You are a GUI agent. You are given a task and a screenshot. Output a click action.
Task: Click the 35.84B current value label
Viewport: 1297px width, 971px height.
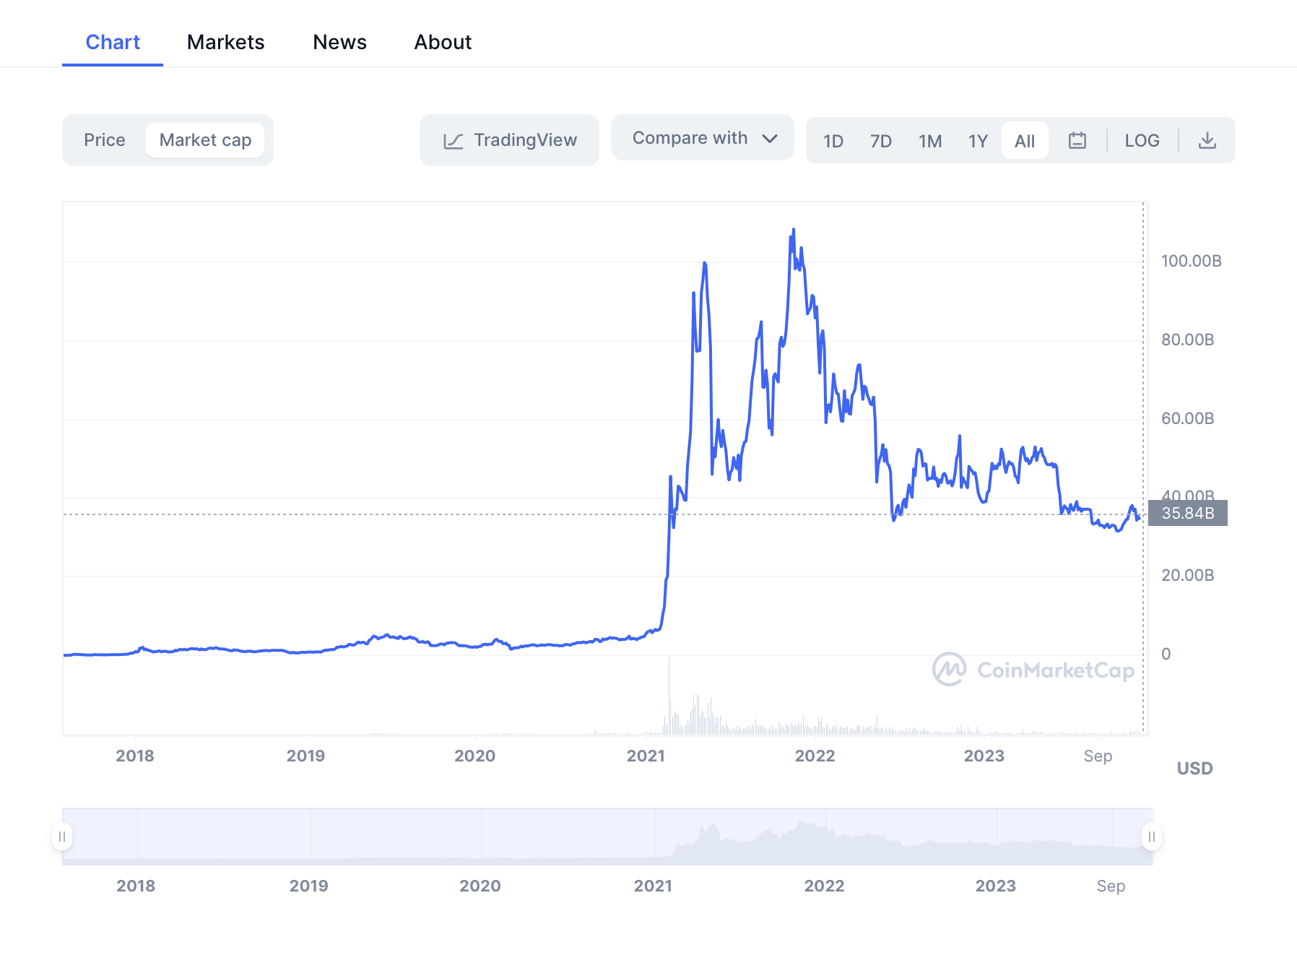pos(1188,514)
